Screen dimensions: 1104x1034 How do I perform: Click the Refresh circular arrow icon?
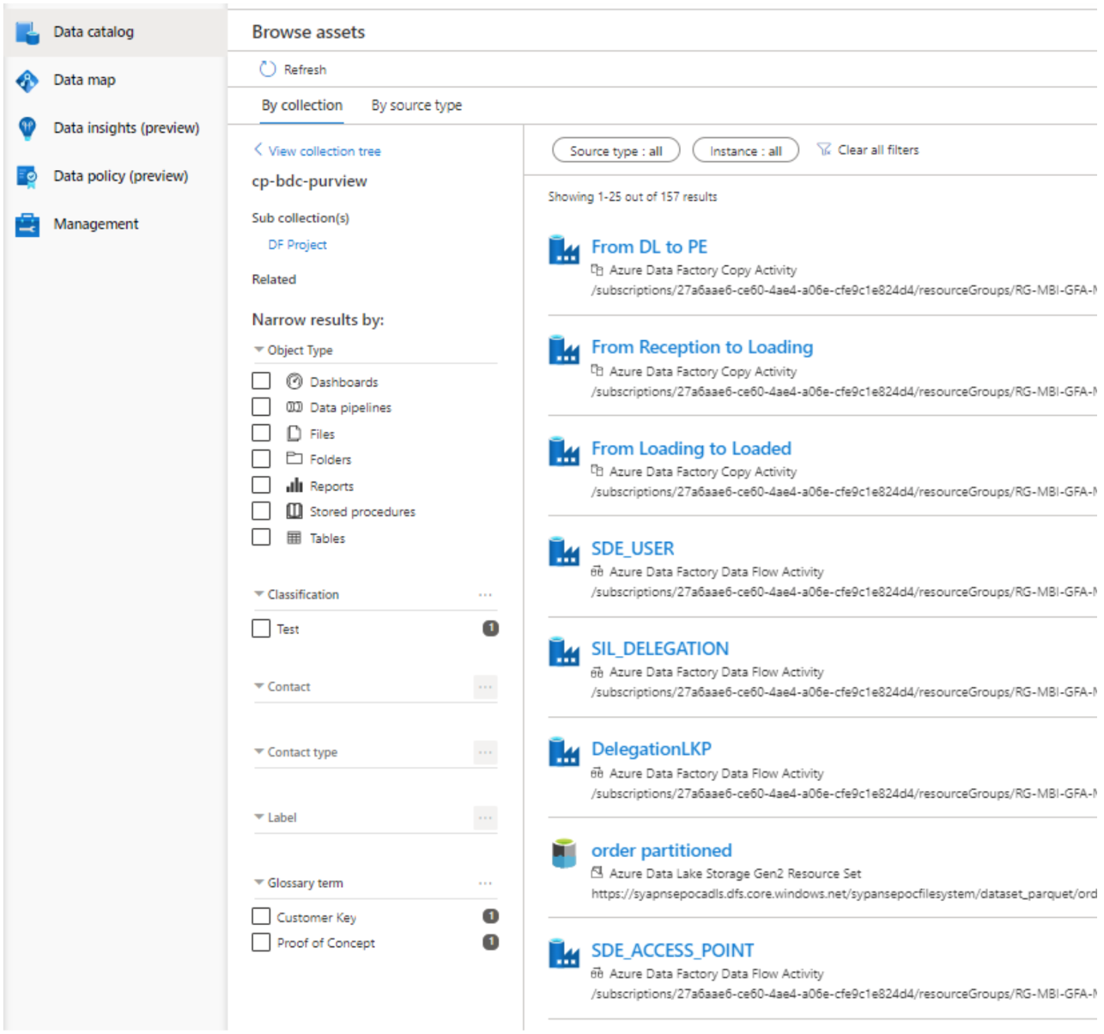[268, 69]
